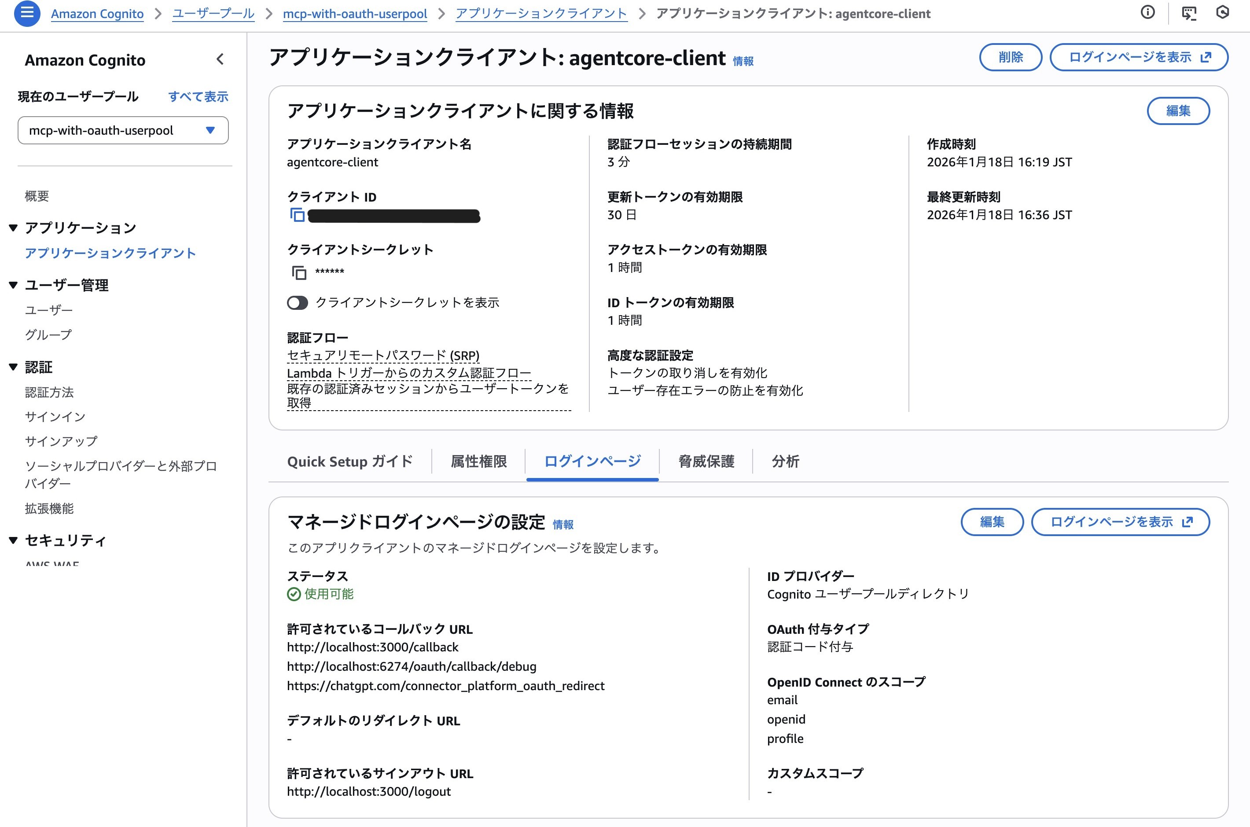
Task: Go to ユーザープール breadcrumb link
Action: pos(213,14)
